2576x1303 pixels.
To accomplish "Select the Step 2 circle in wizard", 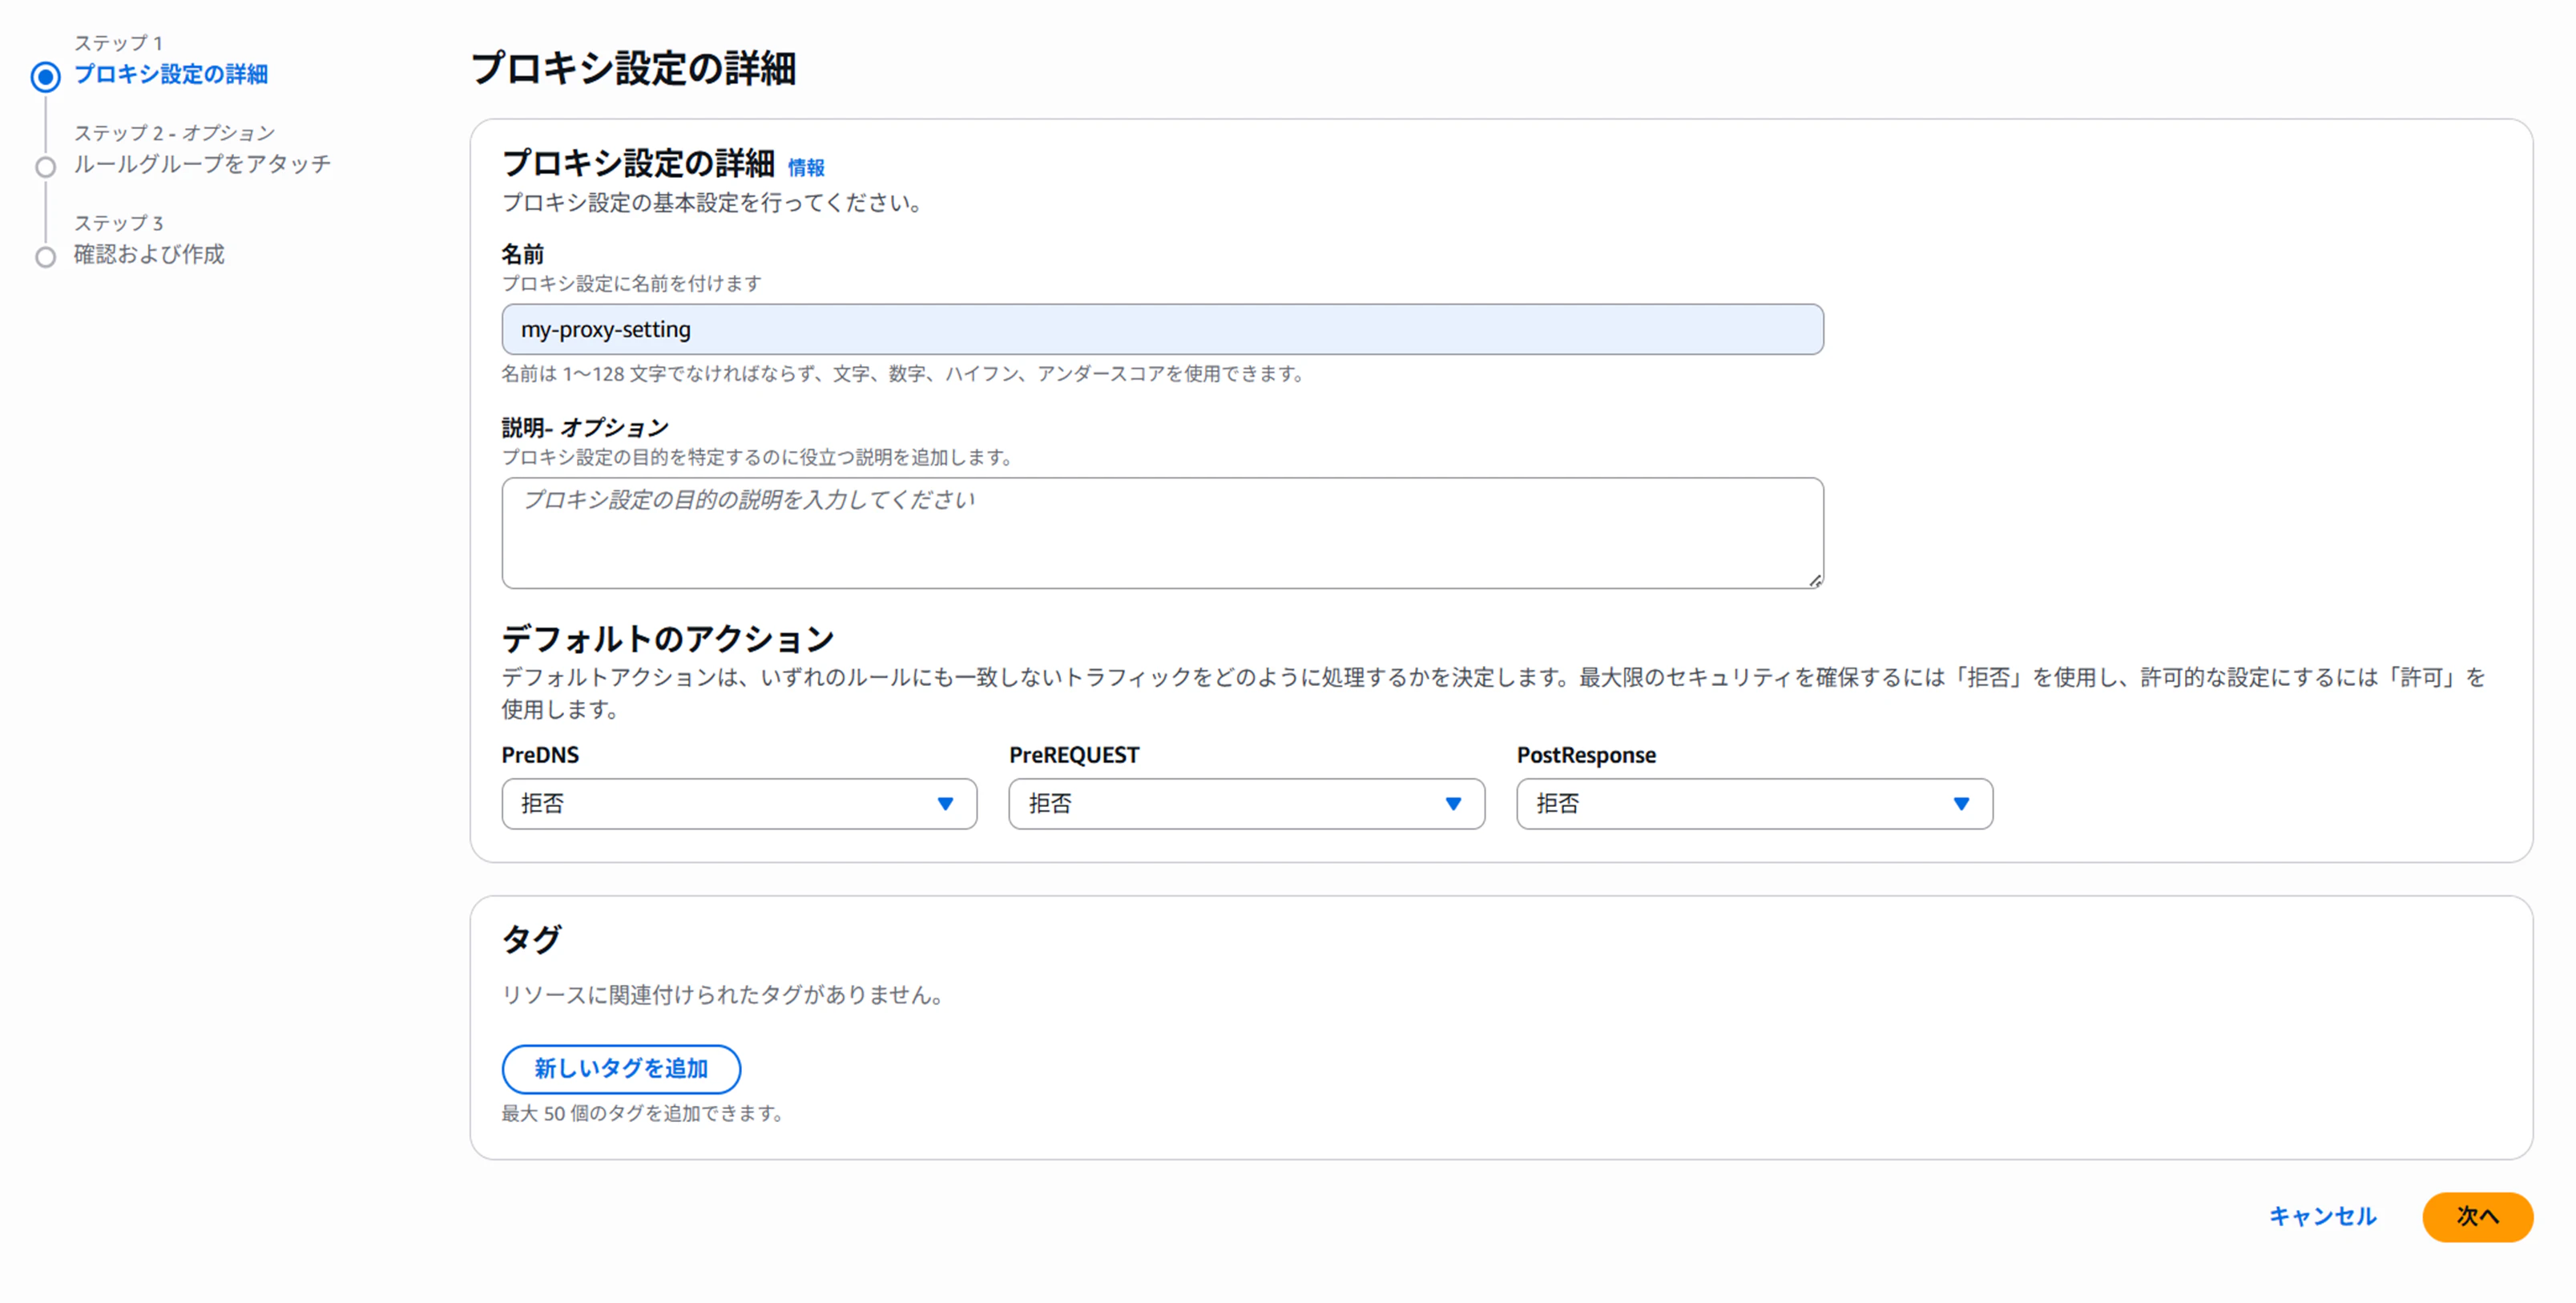I will click(x=45, y=167).
